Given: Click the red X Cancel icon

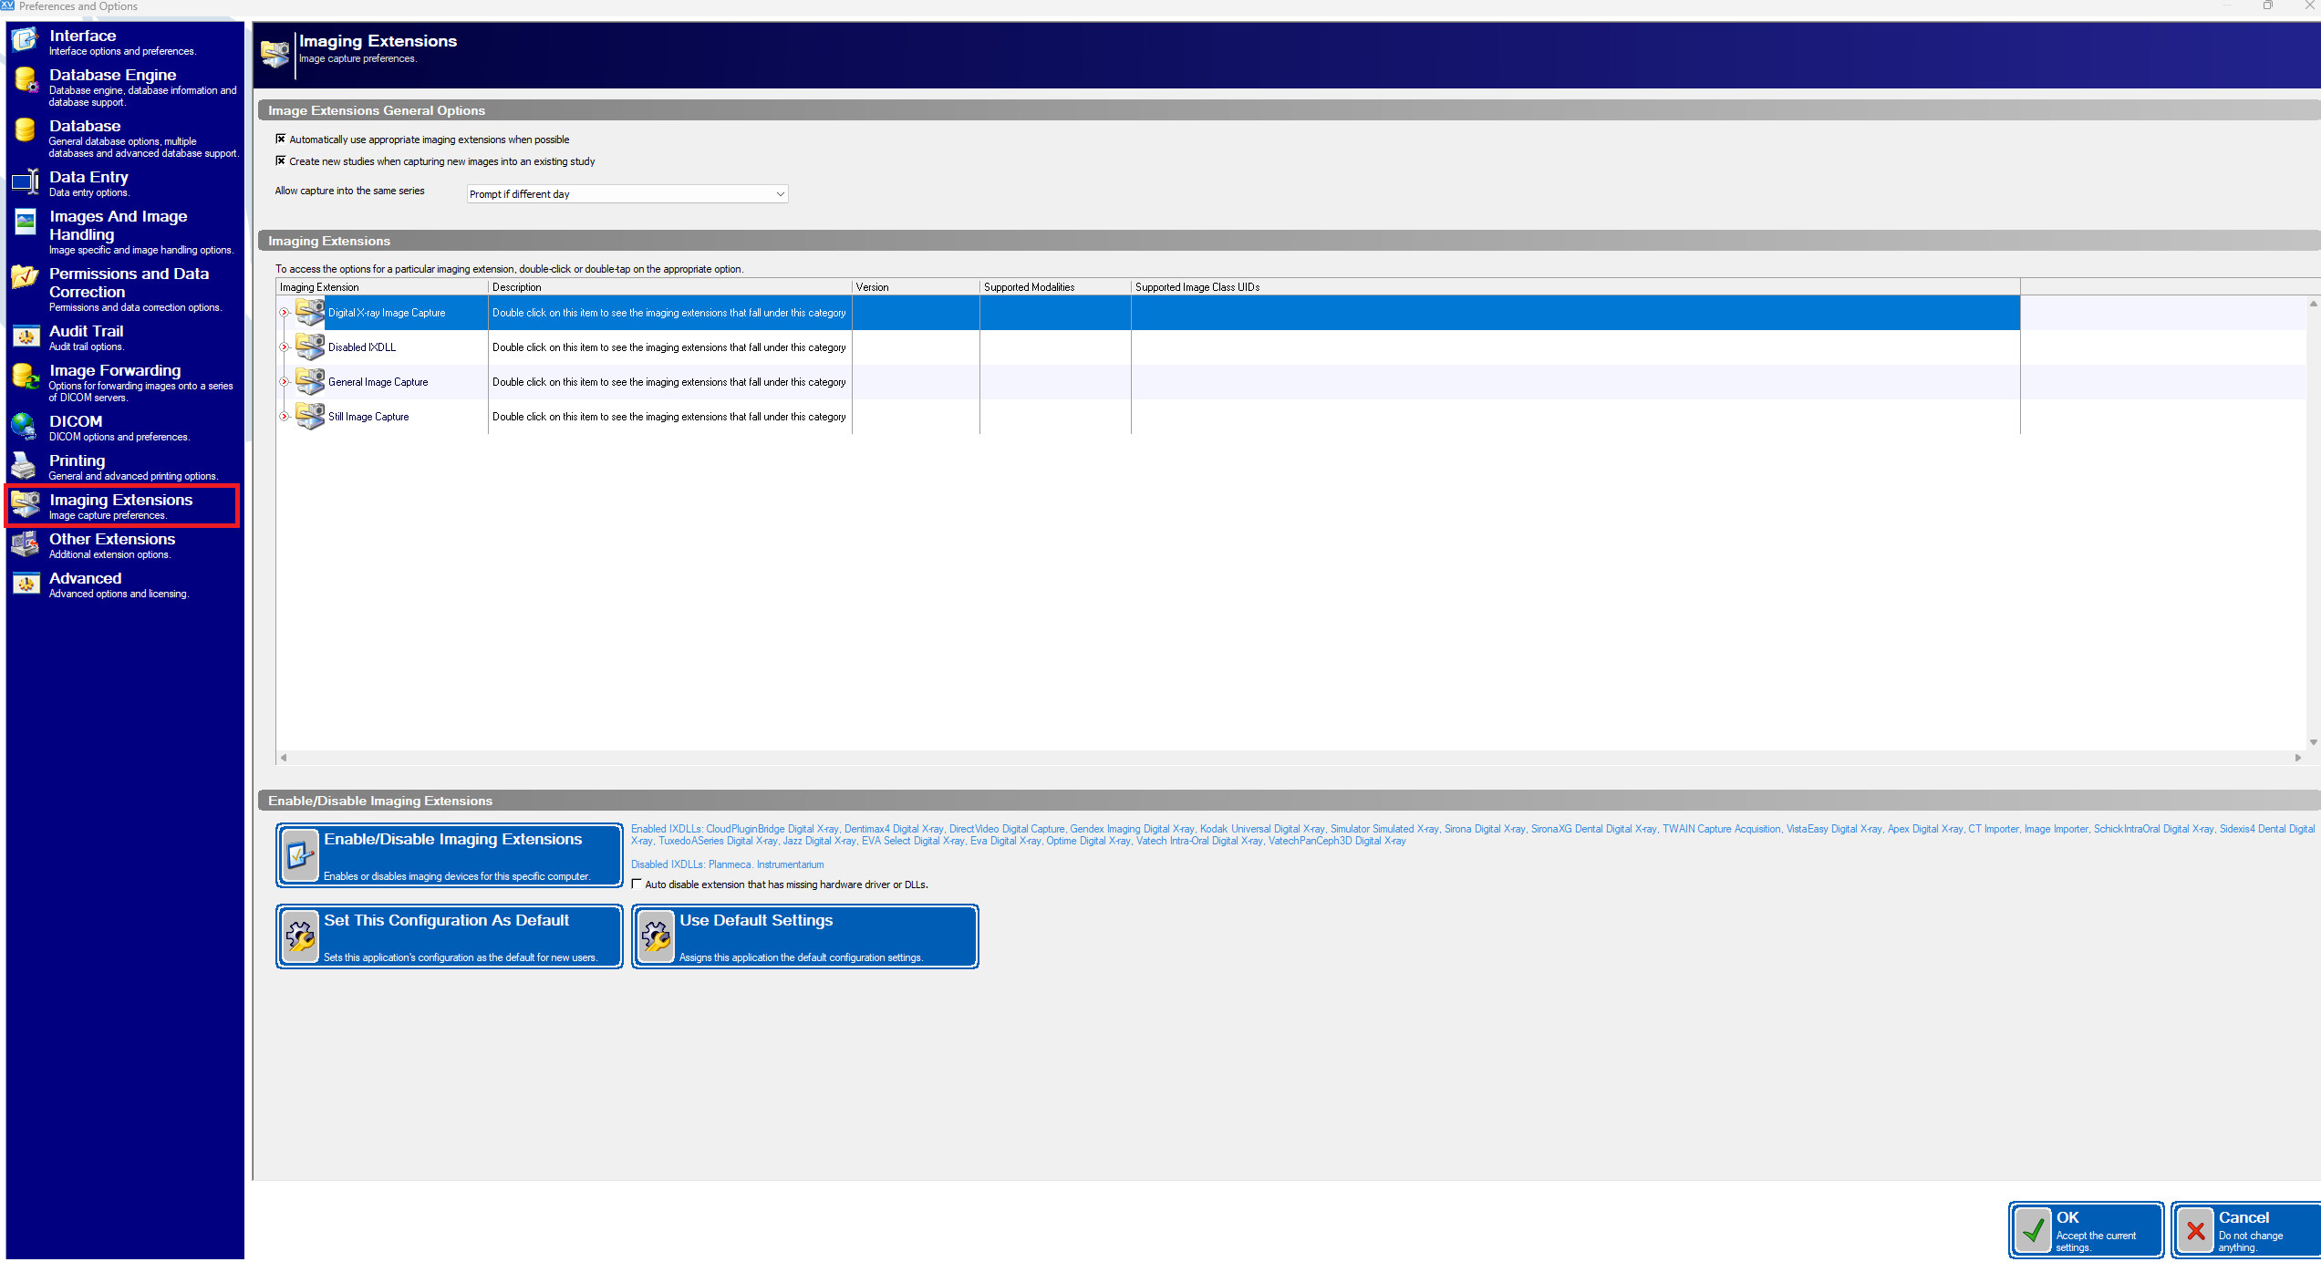Looking at the screenshot, I should (x=2195, y=1231).
